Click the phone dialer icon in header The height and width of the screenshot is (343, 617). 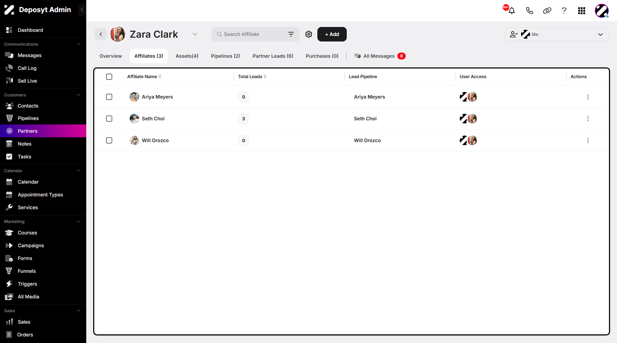tap(529, 10)
